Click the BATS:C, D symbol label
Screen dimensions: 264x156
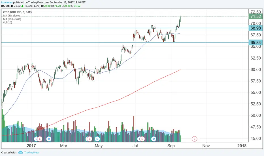coord(7,6)
